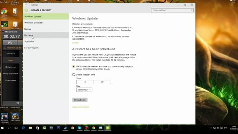Click the restart hour field showing 3
This screenshot has height=134, width=238.
(x=85, y=82)
